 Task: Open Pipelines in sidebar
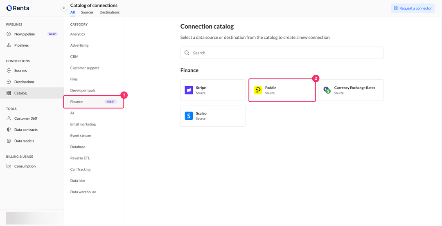32,45
